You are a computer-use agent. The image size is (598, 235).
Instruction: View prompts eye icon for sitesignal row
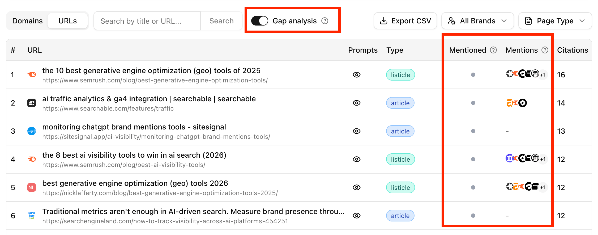click(x=357, y=131)
